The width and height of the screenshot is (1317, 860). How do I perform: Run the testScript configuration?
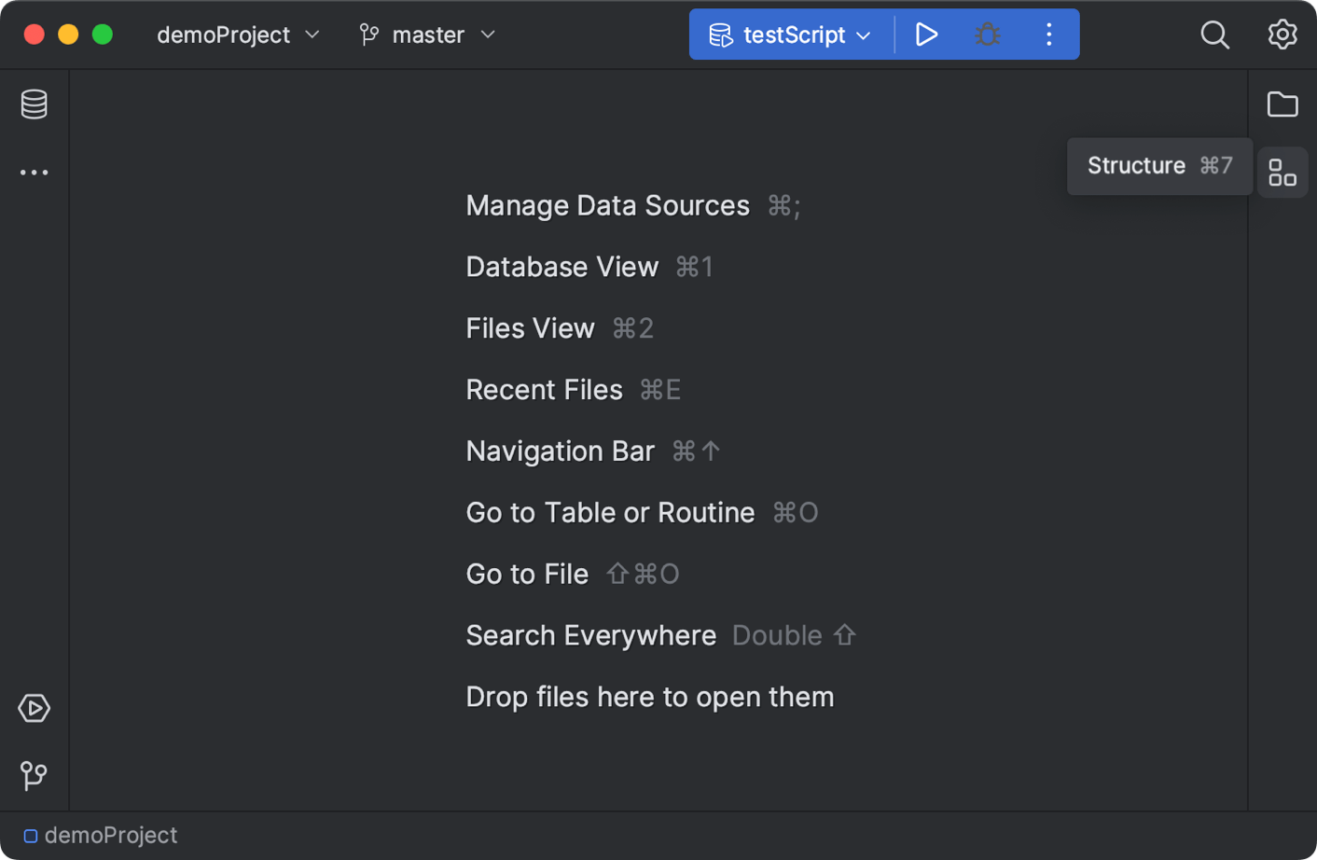[926, 35]
